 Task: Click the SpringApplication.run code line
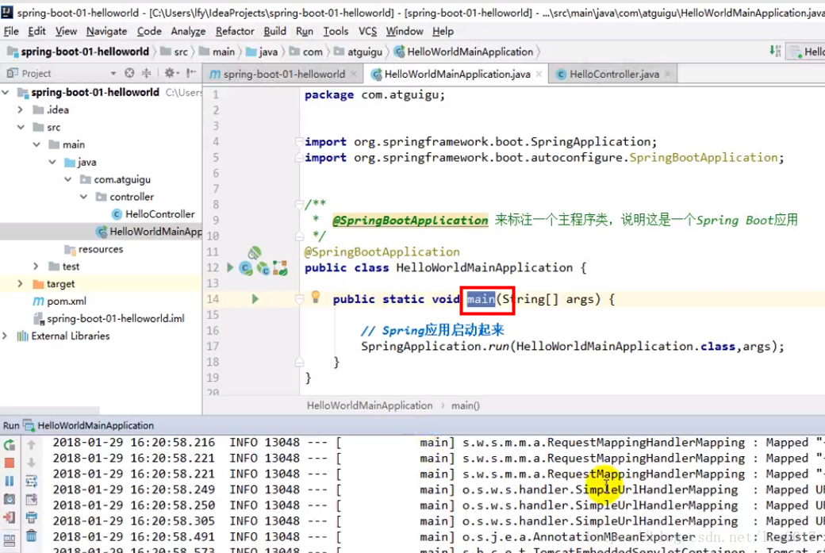click(573, 346)
